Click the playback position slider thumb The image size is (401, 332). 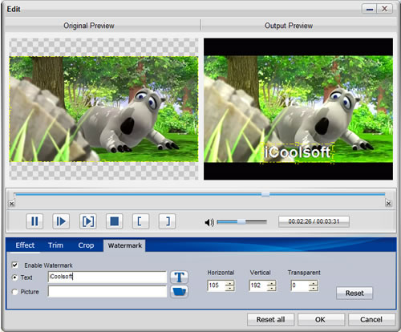point(265,194)
